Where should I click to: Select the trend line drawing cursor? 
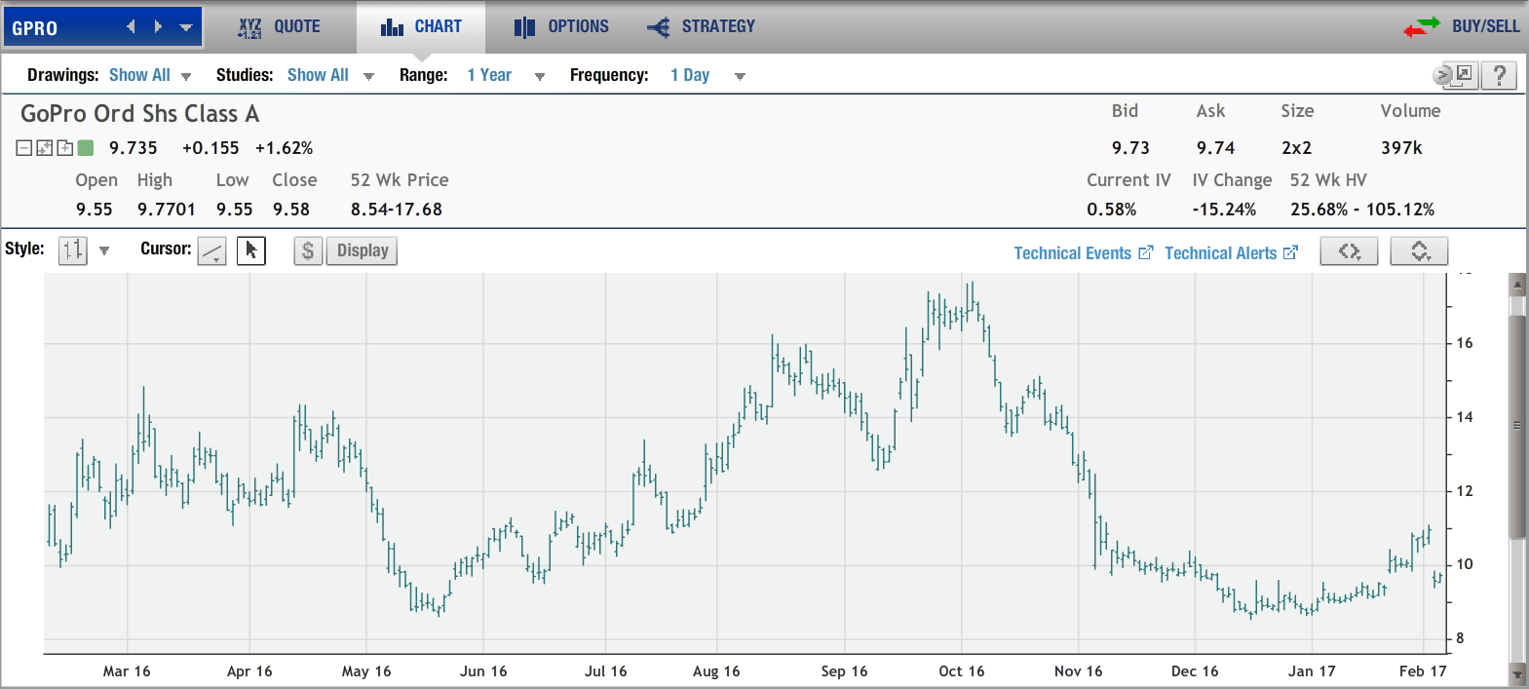(x=212, y=250)
